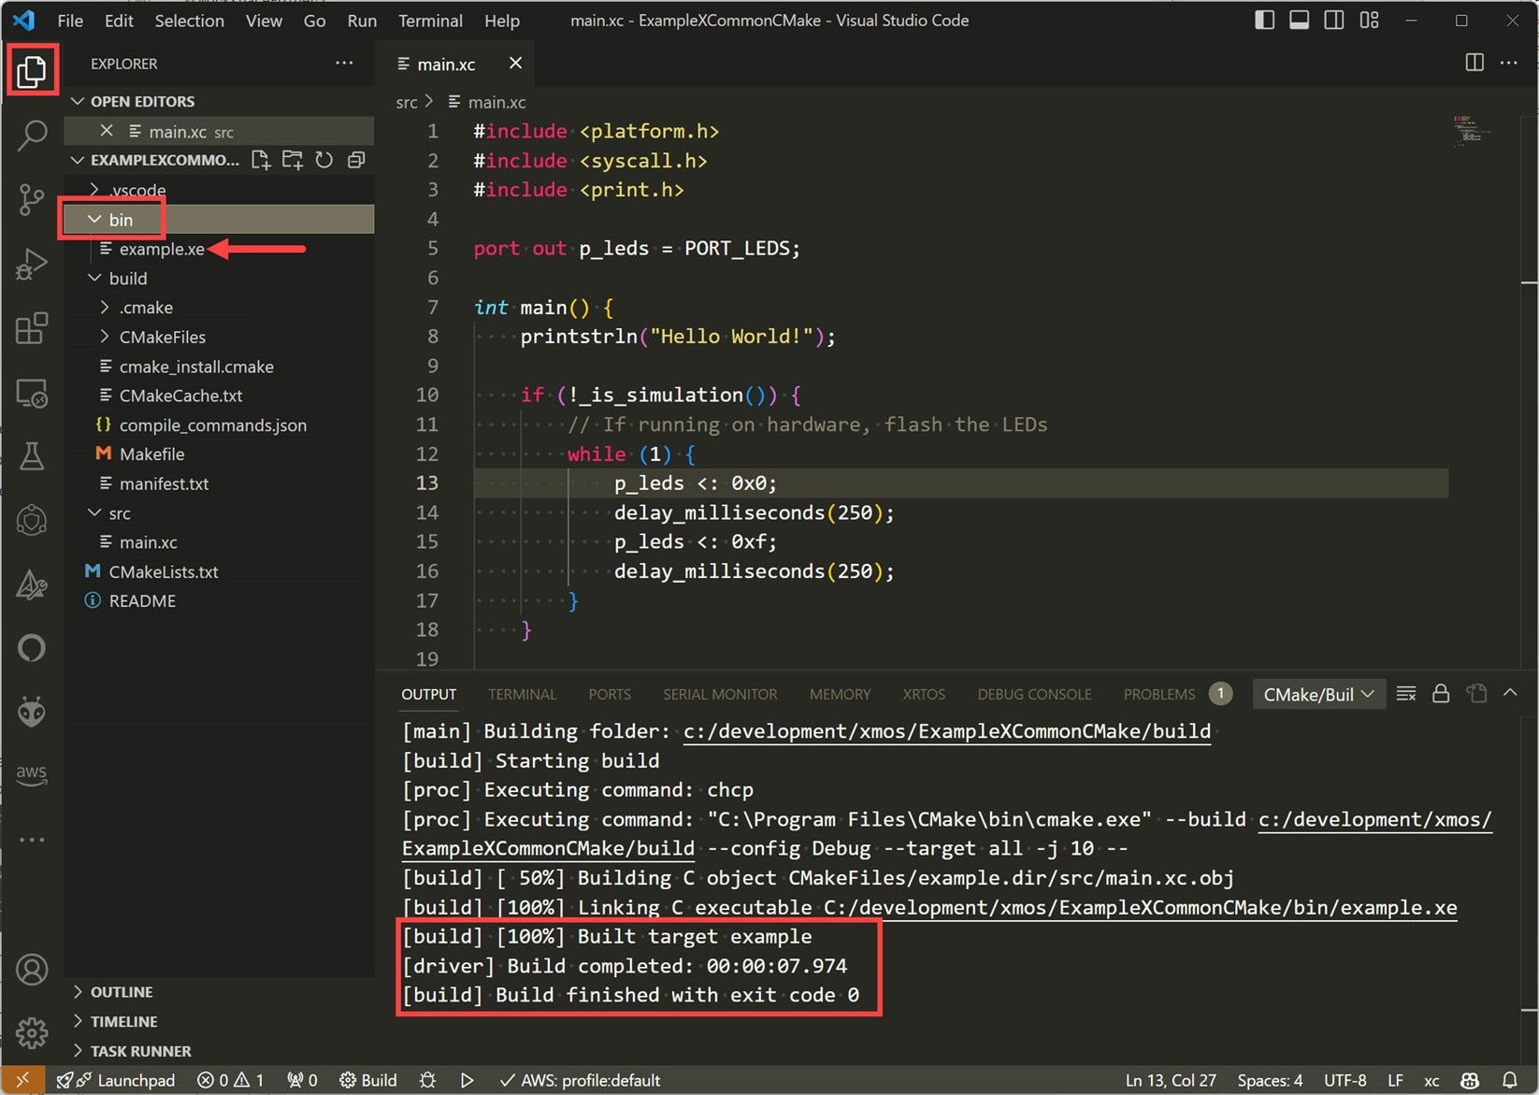Open the File menu
The height and width of the screenshot is (1095, 1539).
(x=70, y=21)
